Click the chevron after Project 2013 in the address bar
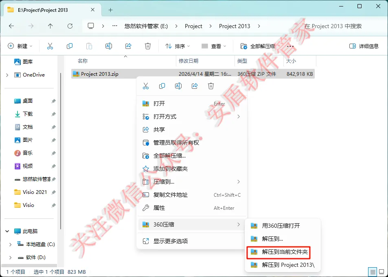Screen dimensions: 388x277 click(x=259, y=26)
